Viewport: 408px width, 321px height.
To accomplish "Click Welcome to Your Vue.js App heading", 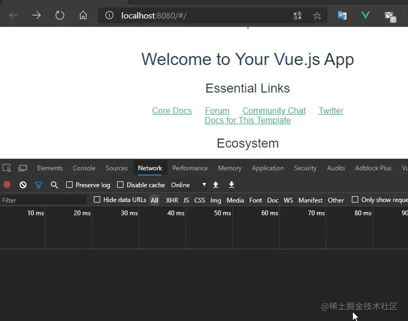I will [248, 59].
